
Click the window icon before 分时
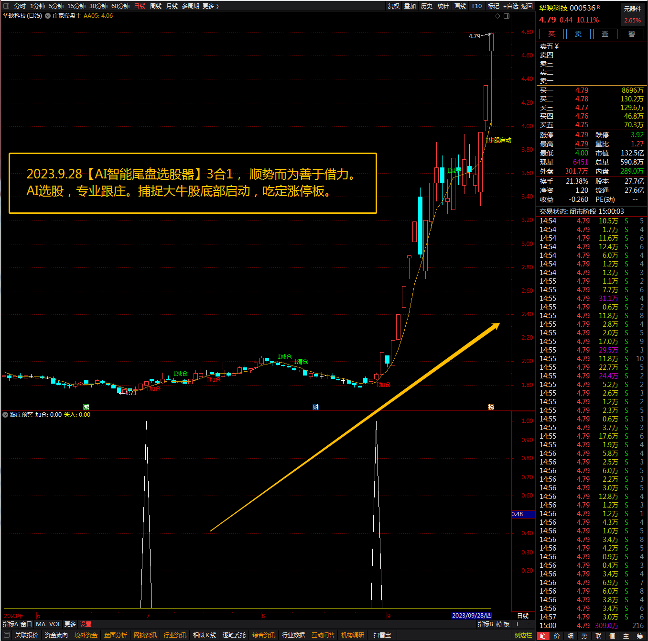coord(6,6)
